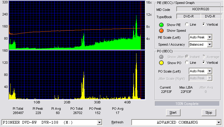This screenshot has width=224, height=127.
Task: Click the Refresh button
Action: point(117,122)
